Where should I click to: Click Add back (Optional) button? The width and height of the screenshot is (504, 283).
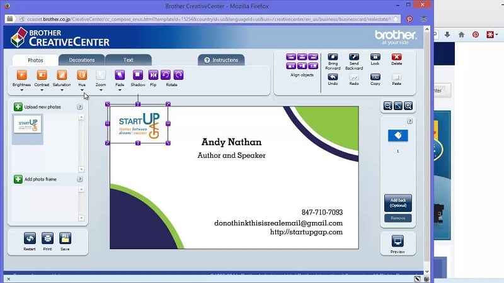[x=398, y=203]
